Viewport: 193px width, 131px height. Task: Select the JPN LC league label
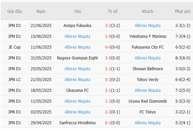tap(15, 79)
